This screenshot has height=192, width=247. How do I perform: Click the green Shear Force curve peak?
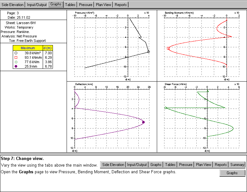click(x=233, y=128)
